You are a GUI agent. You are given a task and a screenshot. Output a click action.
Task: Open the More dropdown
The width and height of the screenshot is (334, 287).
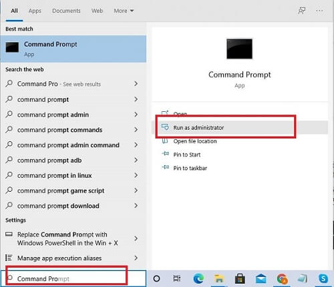124,11
